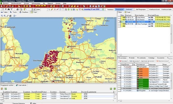Switch to the Trucks tab
This screenshot has height=104, width=173.
click(13, 12)
